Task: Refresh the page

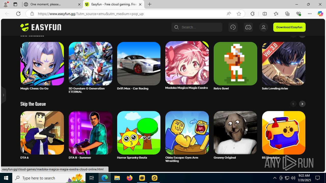Action: (x=18, y=14)
